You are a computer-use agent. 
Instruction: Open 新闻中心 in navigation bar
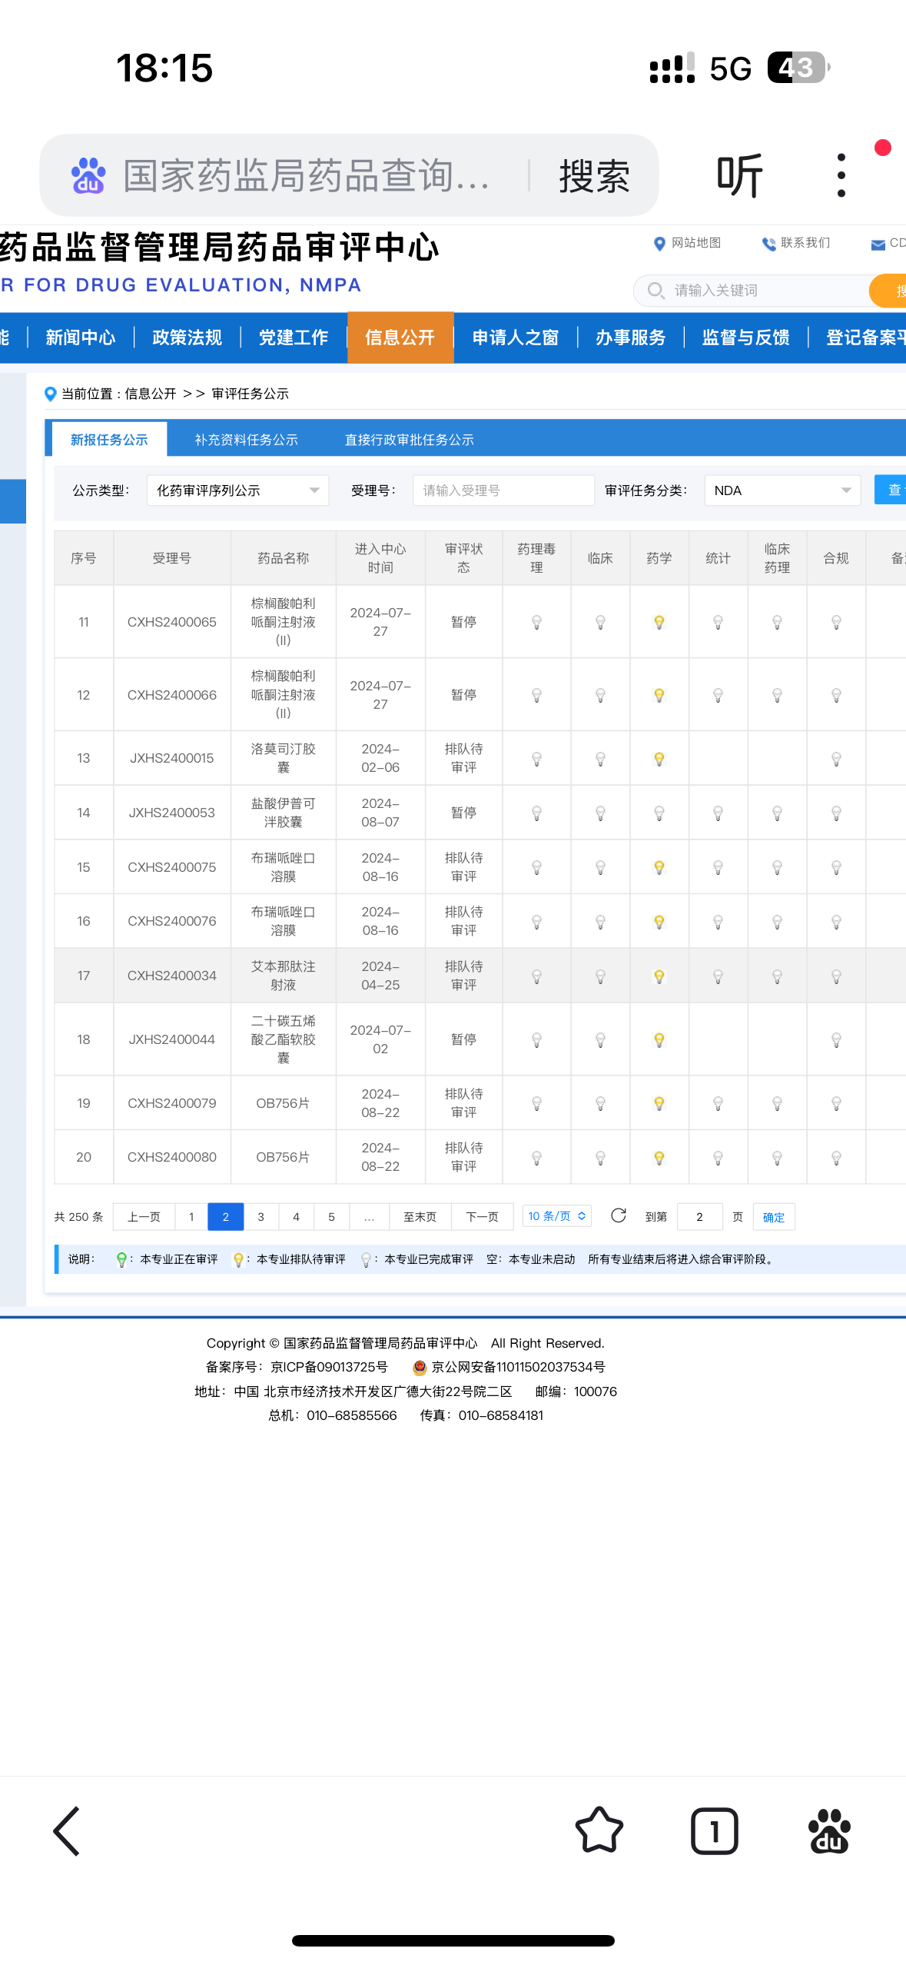[x=80, y=337]
